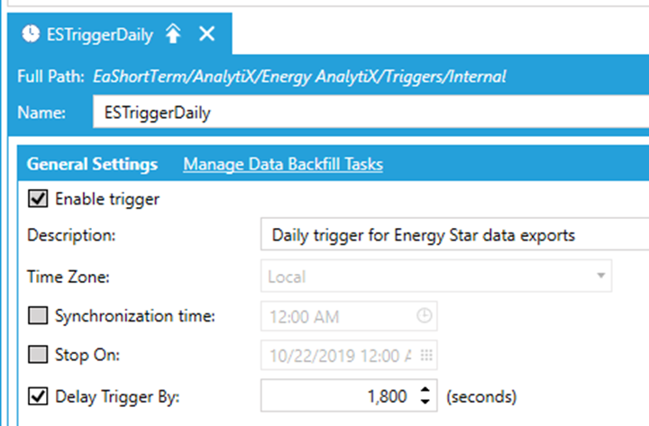Toggle the Delay Trigger By checkbox
This screenshot has width=649, height=426.
38,396
